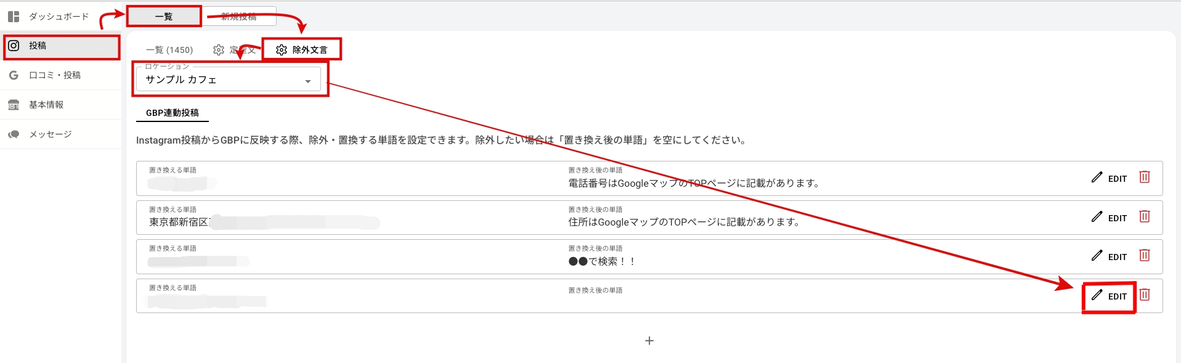Image resolution: width=1181 pixels, height=363 pixels.
Task: Click the Google icon beside 口コミ・投稿
Action: 14,75
